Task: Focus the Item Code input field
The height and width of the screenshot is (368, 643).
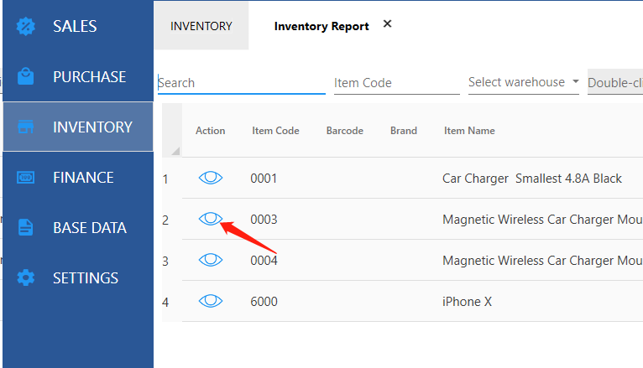Action: (x=396, y=83)
